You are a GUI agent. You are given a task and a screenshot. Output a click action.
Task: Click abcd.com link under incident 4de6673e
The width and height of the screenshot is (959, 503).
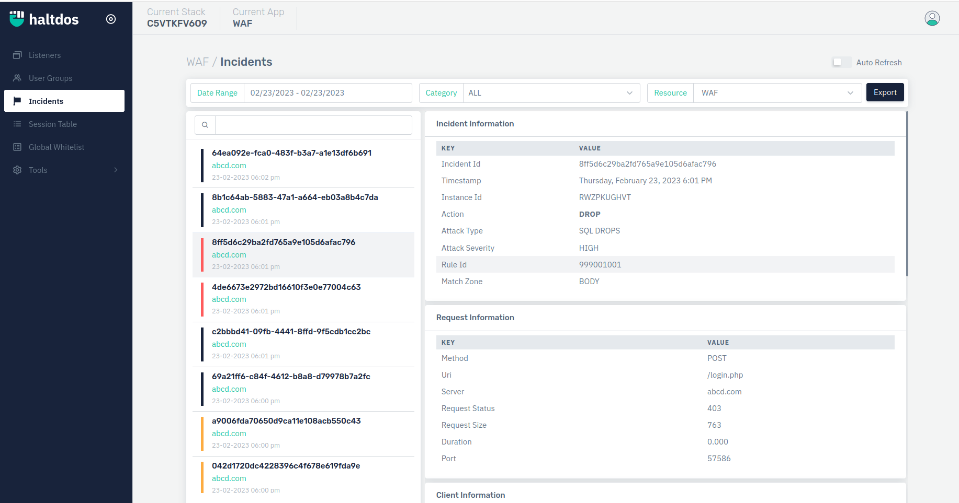click(229, 299)
